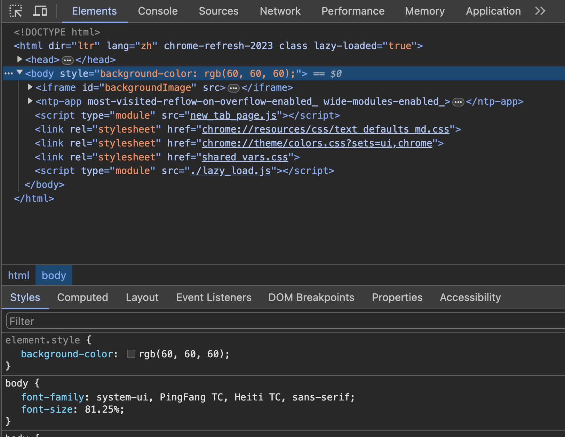The width and height of the screenshot is (565, 437).
Task: Expand collapsed head element ellipsis
Action: pos(67,61)
